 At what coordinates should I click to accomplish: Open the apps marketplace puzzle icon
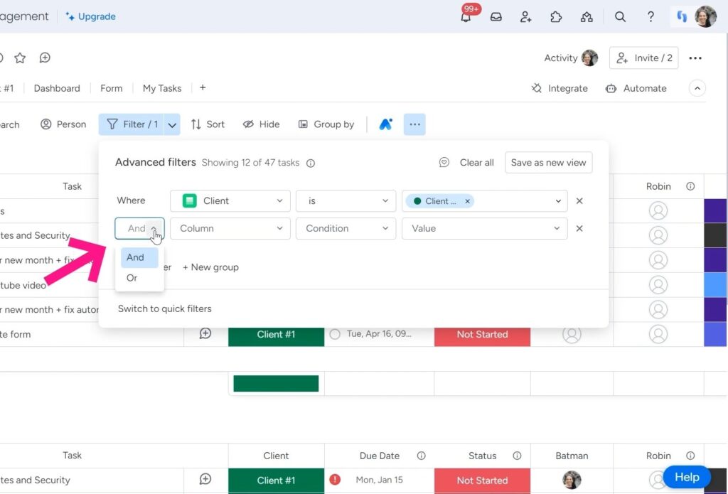click(556, 16)
